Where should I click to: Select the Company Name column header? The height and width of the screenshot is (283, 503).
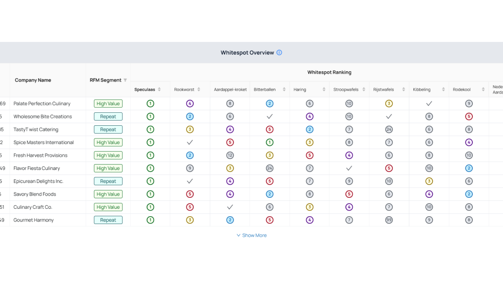point(33,80)
